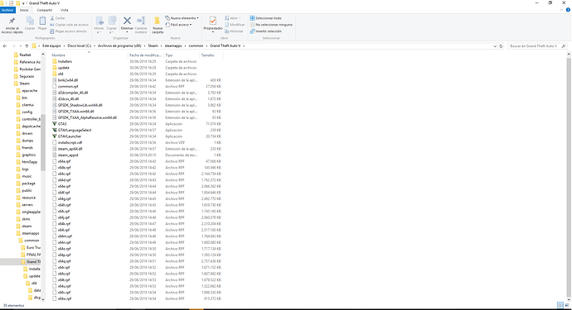This screenshot has width=572, height=310.
Task: Click Anclar al Acceso rápido pin icon
Action: [x=12, y=21]
